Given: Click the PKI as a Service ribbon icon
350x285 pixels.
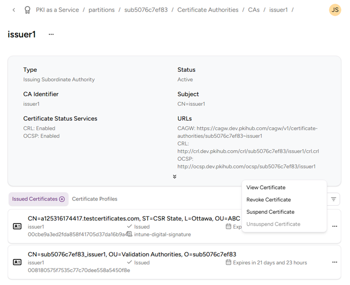Looking at the screenshot, I should coord(28,10).
